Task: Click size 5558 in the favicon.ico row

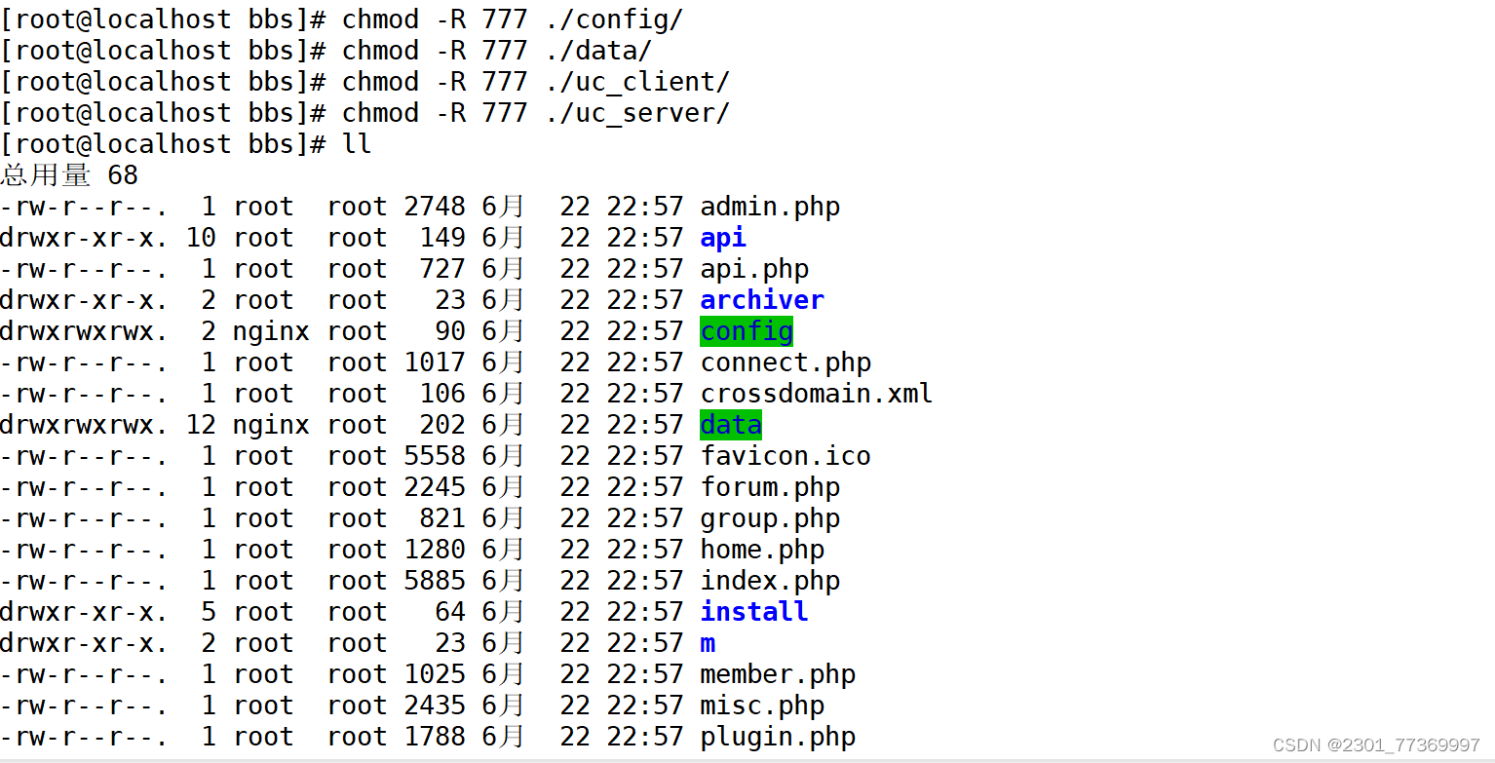Action: 435,456
